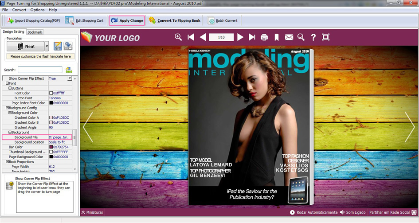Click the load template settings icon
The width and height of the screenshot is (419, 223).
click(68, 46)
